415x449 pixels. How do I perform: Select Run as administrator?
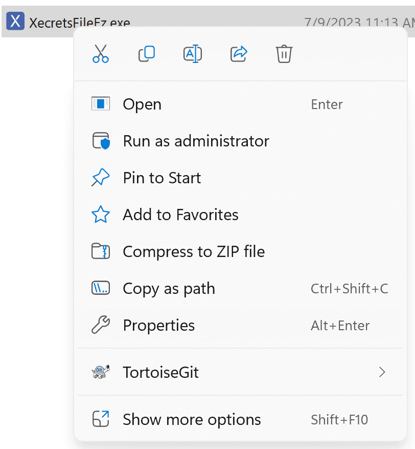(196, 141)
